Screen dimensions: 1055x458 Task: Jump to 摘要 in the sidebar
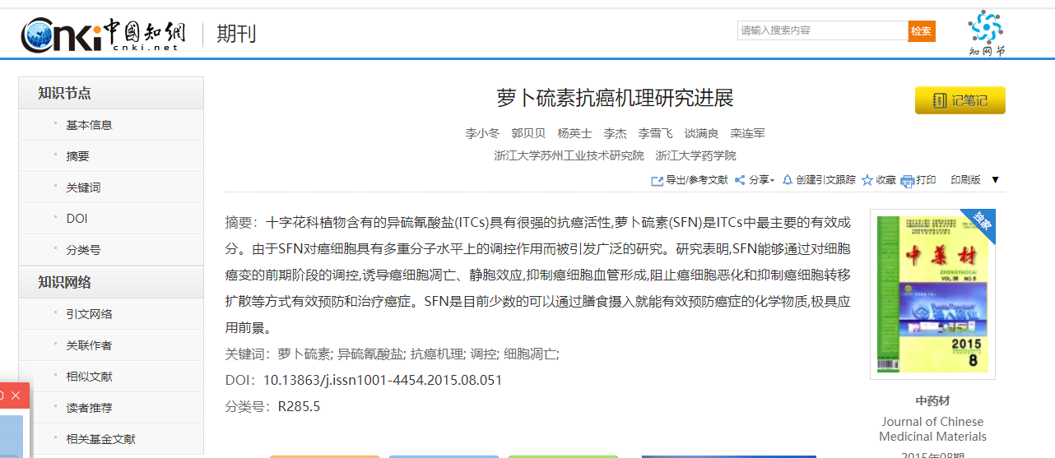(x=77, y=156)
